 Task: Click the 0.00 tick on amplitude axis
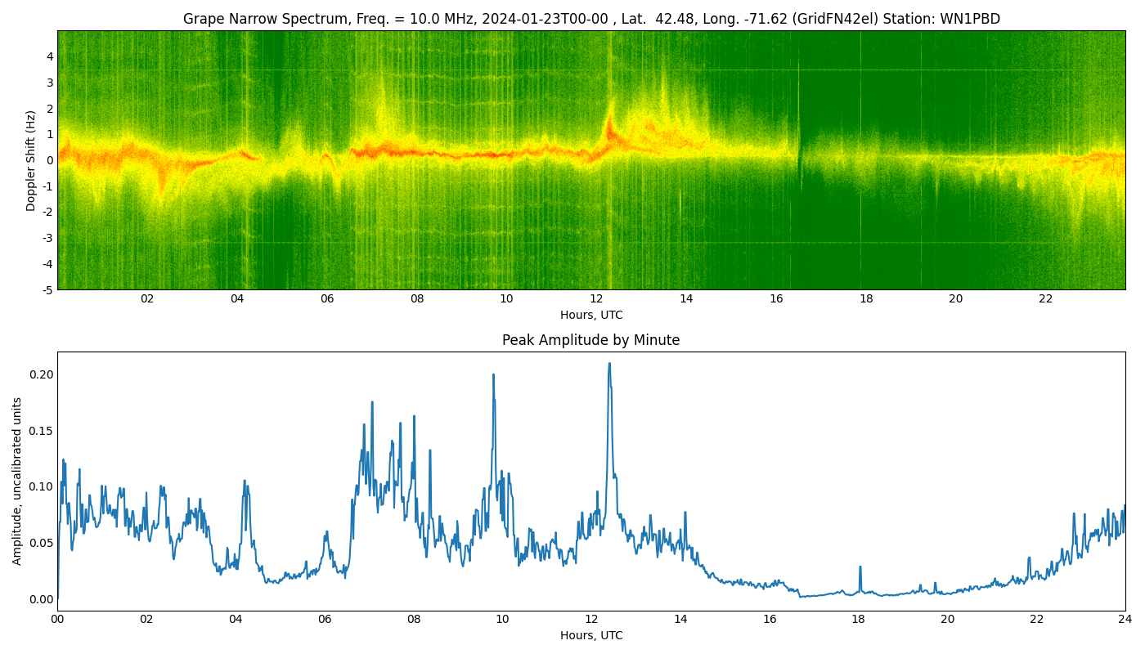(x=41, y=599)
